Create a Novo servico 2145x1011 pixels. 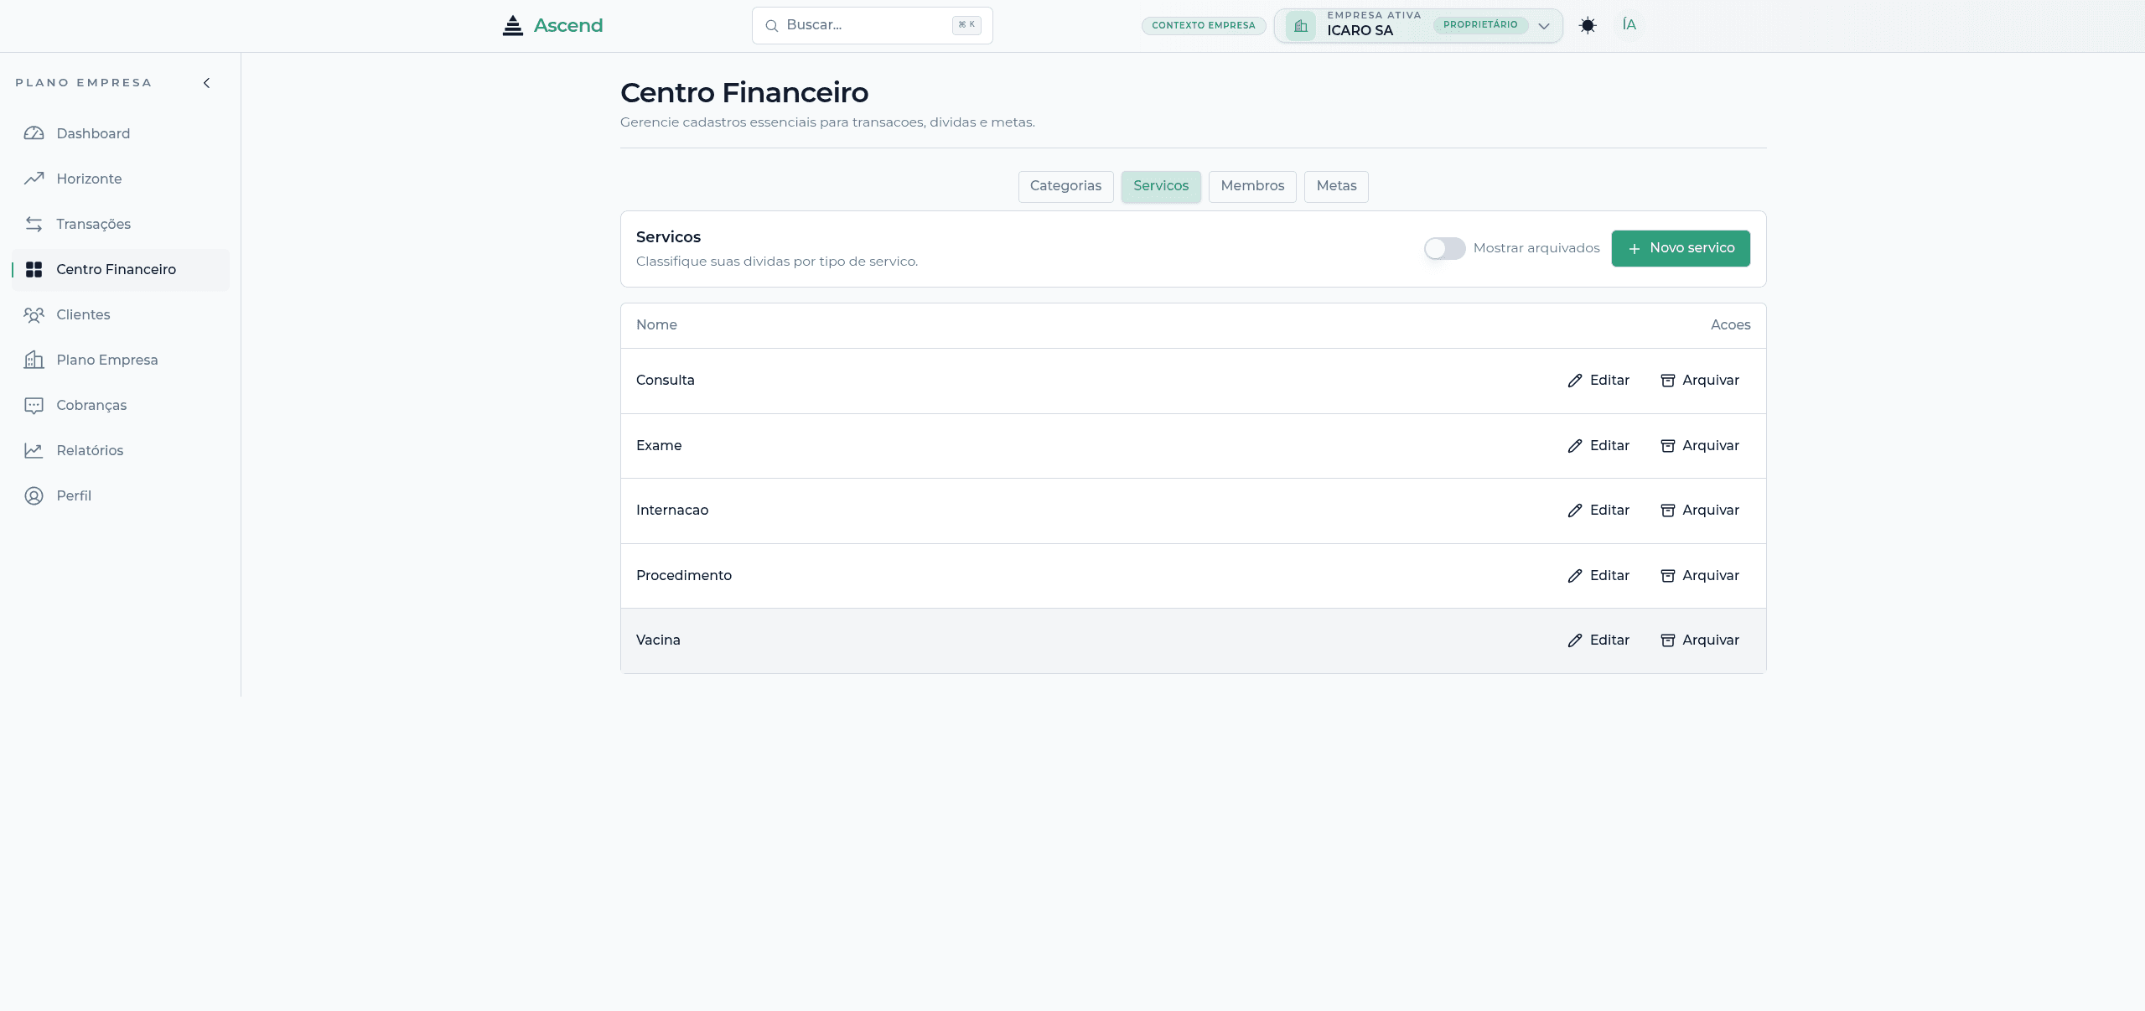(1681, 248)
